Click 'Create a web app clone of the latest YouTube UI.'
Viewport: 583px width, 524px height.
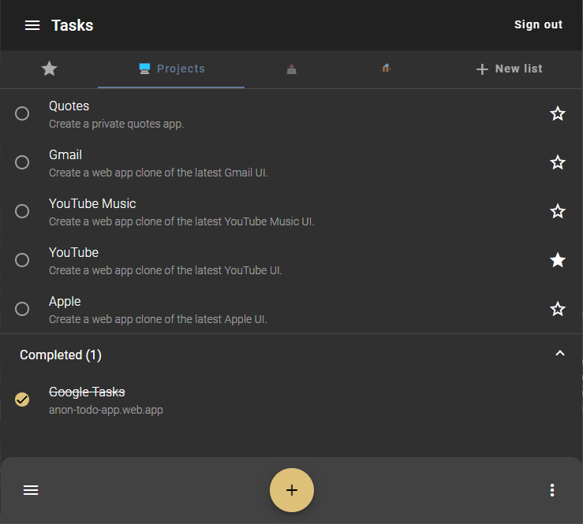point(166,270)
